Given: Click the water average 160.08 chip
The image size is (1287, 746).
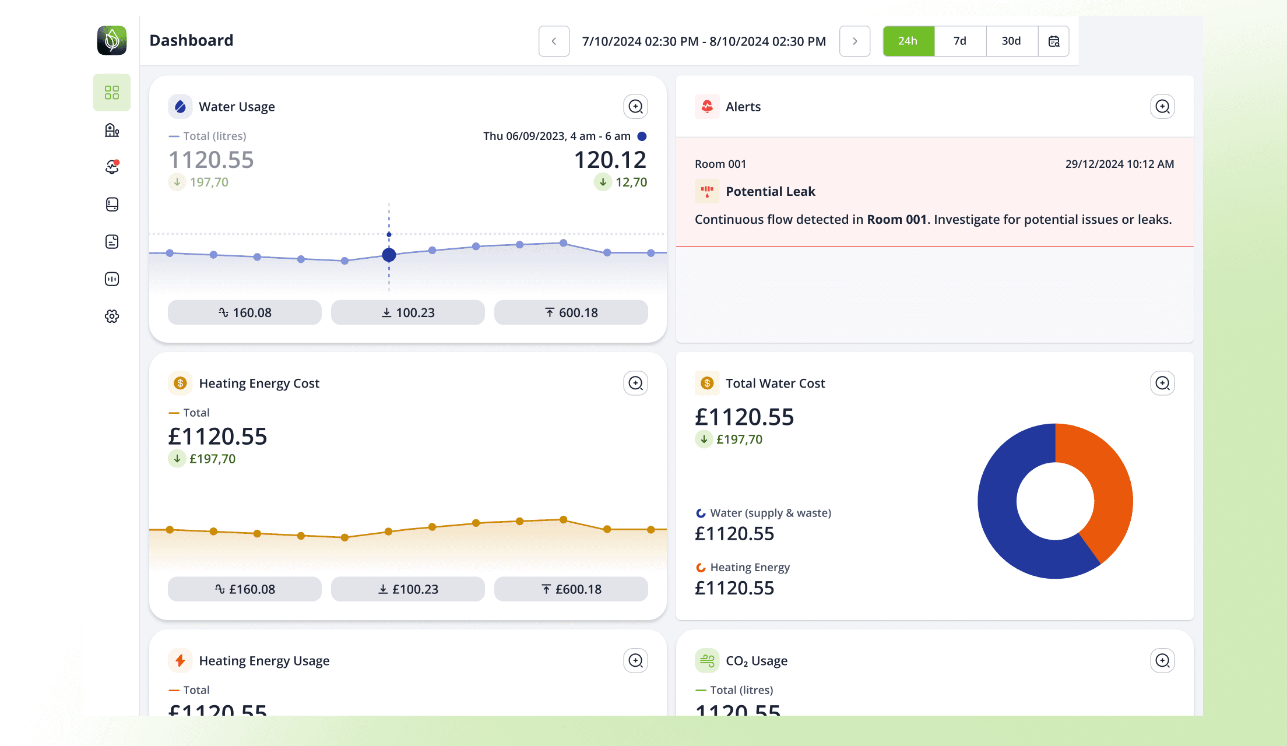Looking at the screenshot, I should point(245,312).
